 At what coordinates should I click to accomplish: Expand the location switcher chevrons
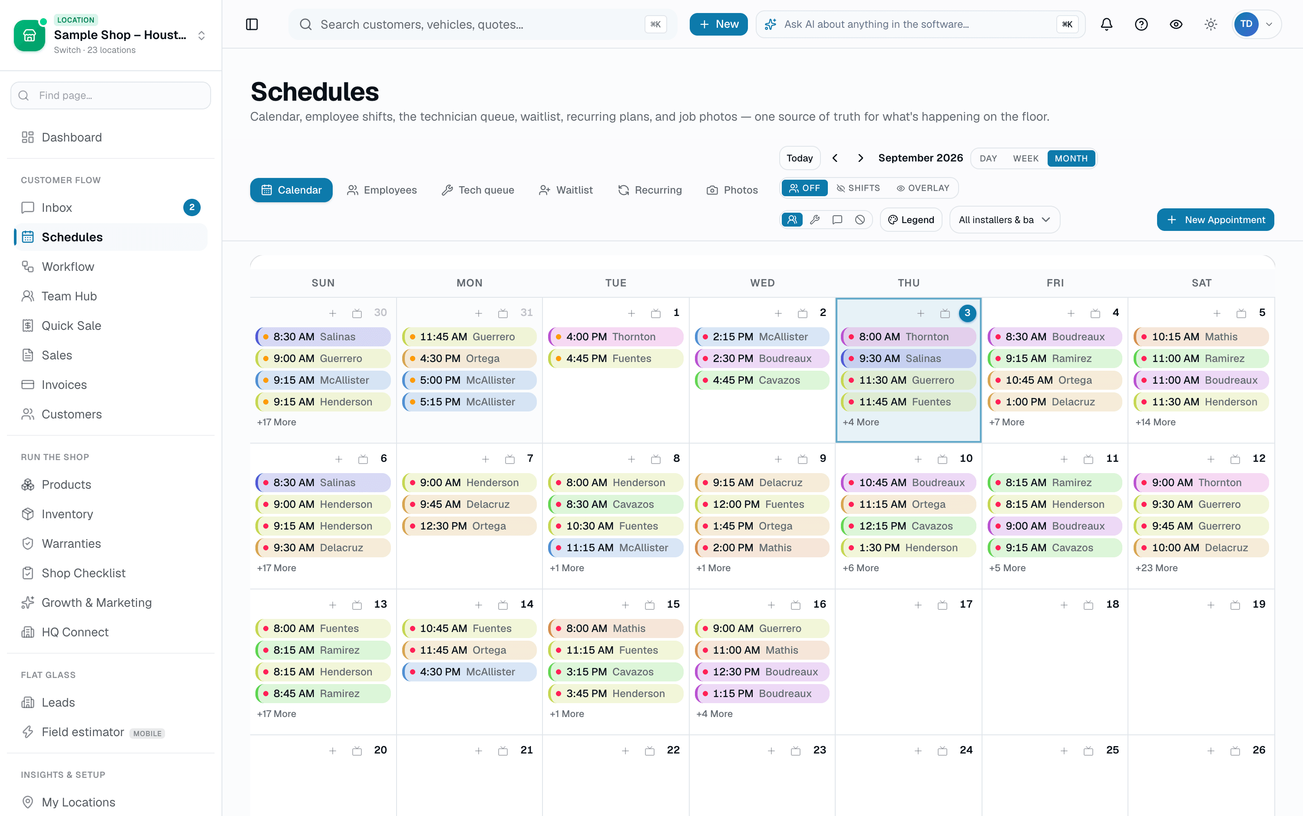click(202, 36)
